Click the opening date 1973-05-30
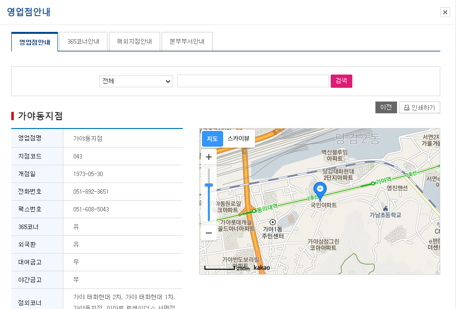Viewport: 456px width, 309px height. coord(88,174)
